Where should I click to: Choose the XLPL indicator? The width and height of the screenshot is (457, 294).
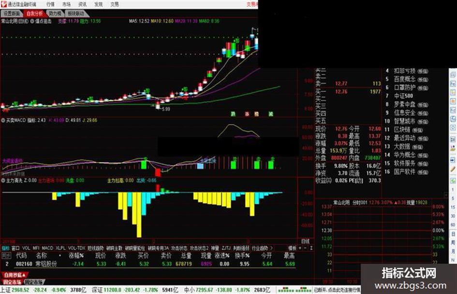(60, 248)
